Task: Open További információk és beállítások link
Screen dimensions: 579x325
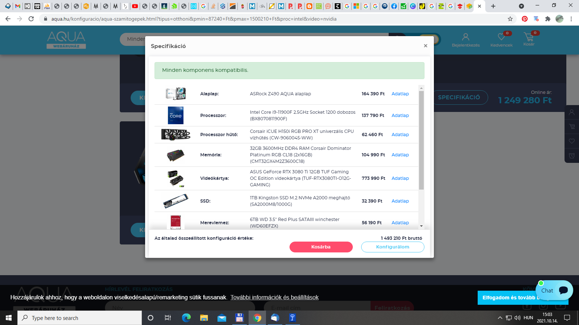Action: click(275, 298)
